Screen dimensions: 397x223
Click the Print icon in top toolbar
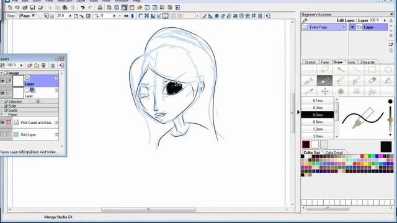(100, 7)
